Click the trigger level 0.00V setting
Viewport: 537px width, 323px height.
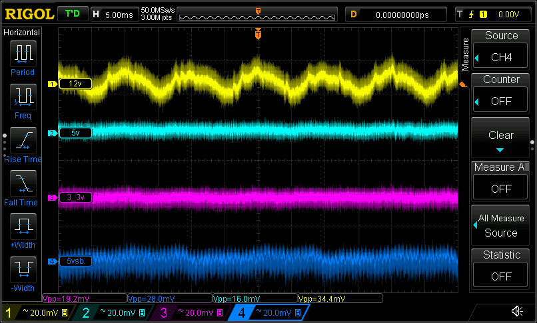(494, 15)
